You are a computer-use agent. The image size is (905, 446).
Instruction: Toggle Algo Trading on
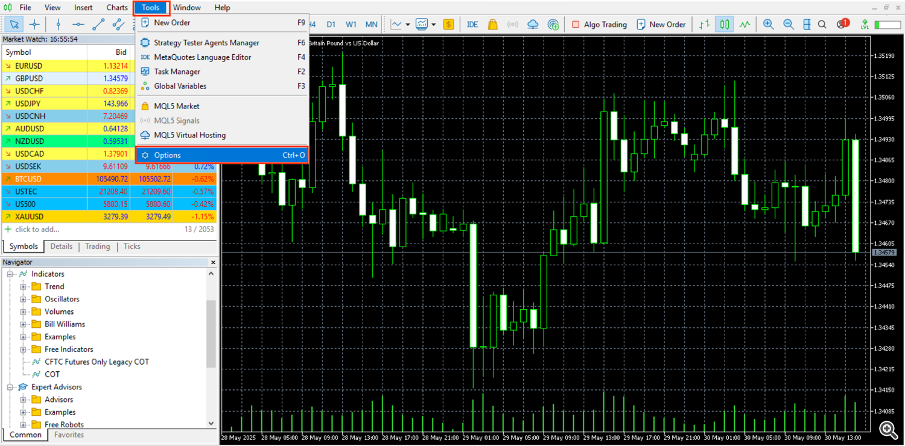(x=599, y=25)
